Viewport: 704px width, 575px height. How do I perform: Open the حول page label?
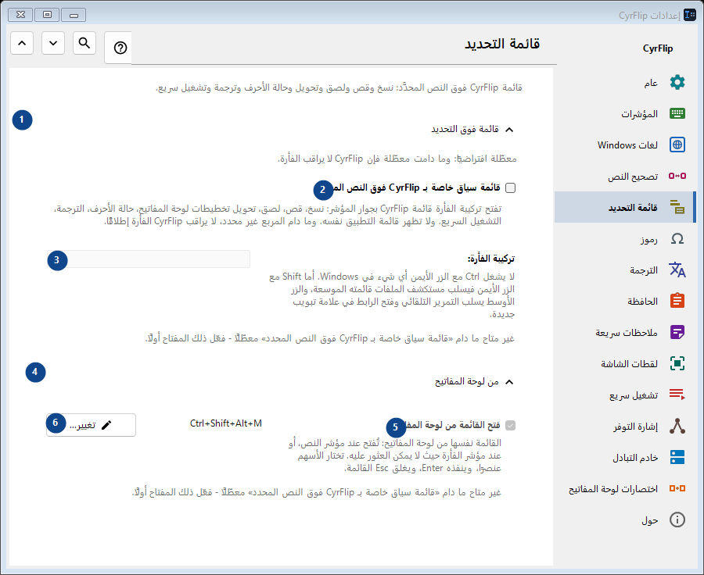(x=650, y=520)
